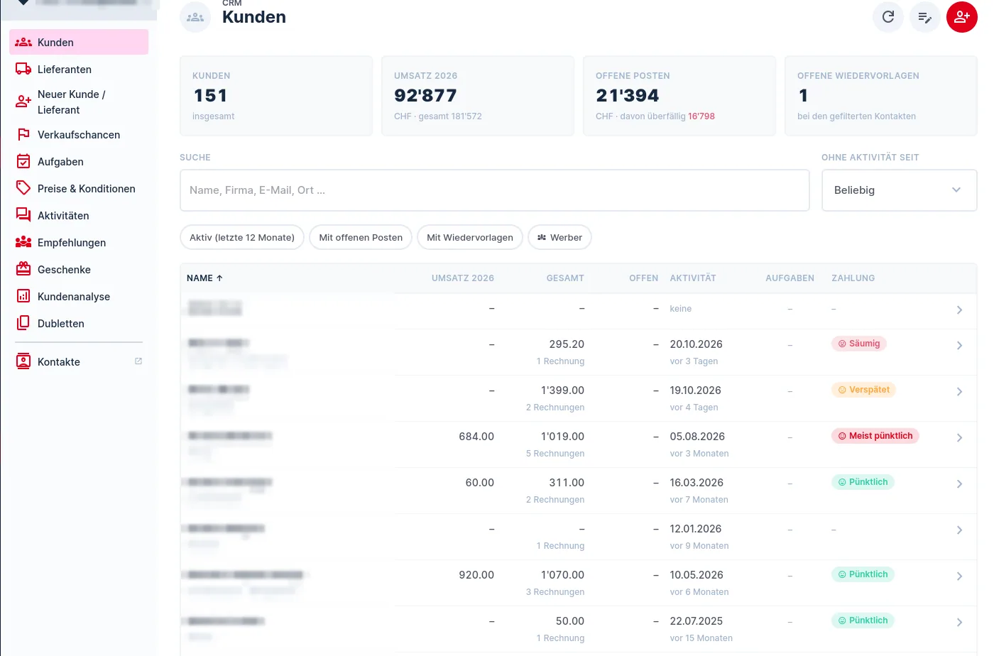Open row chevron for 16.03.2026 activity row
The height and width of the screenshot is (656, 994).
(x=959, y=484)
